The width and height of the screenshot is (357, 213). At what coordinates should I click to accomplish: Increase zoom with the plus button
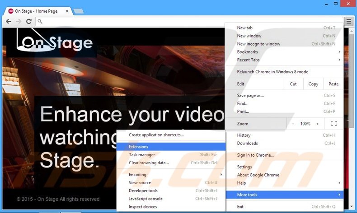[x=317, y=124]
